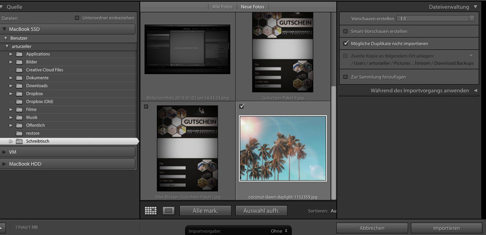Collapse the arturzeller tree node
The image size is (486, 235).
coord(7,47)
